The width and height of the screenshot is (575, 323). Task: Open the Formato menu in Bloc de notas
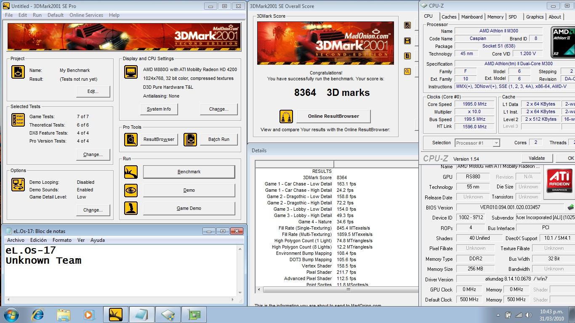pos(62,240)
